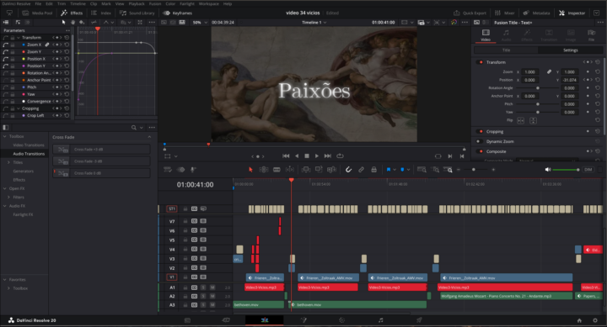Adjust the timeline zoom slider
Image resolution: width=607 pixels, height=327 pixels.
[x=474, y=170]
